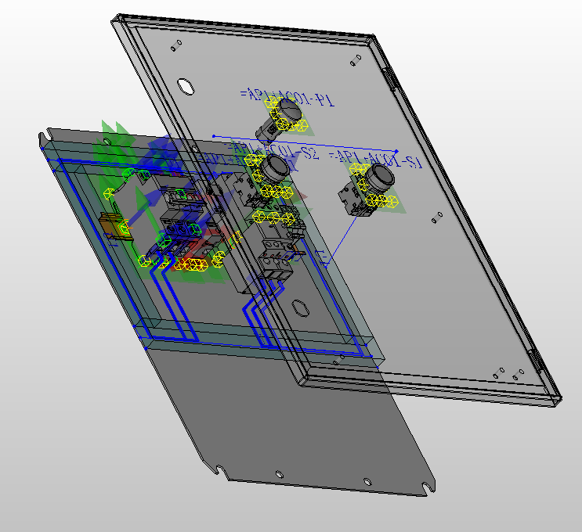Click the S2 pushbutton head
582x532 pixels.
click(274, 167)
